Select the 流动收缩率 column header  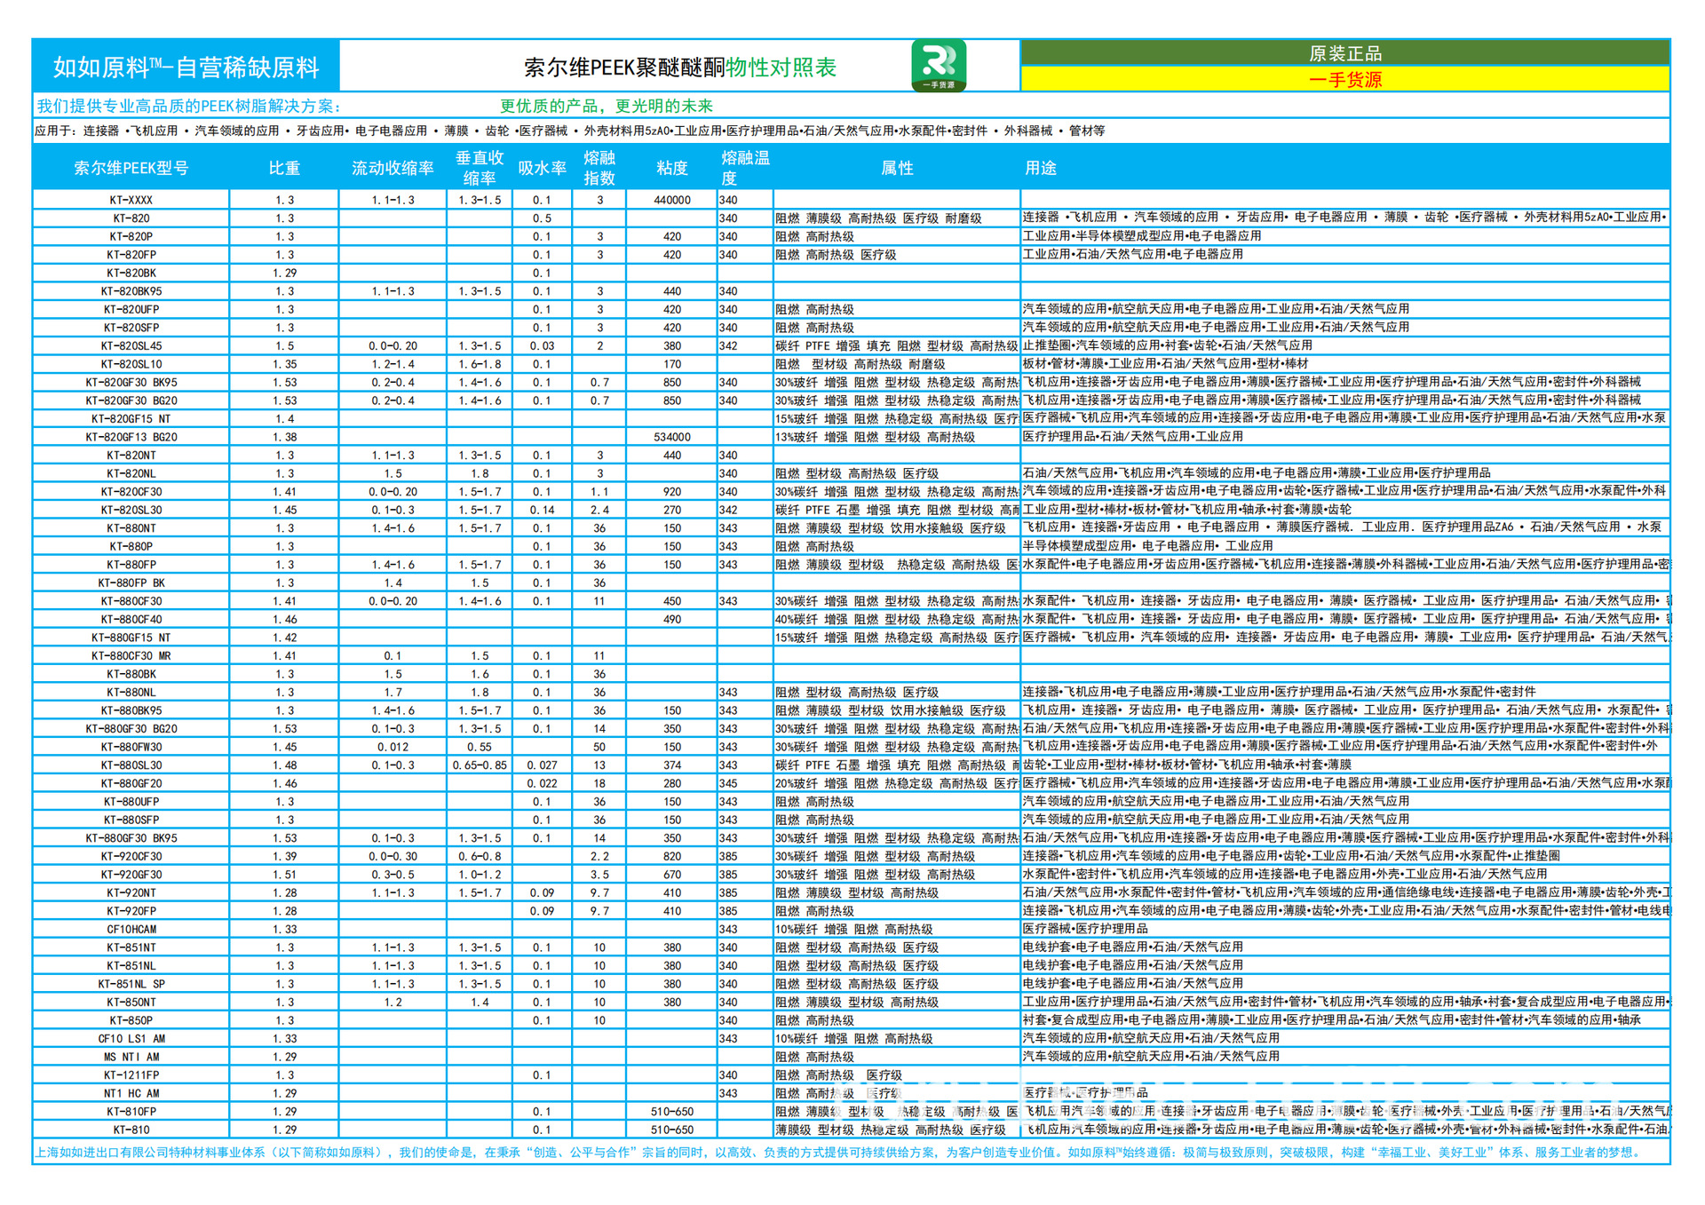point(393,168)
